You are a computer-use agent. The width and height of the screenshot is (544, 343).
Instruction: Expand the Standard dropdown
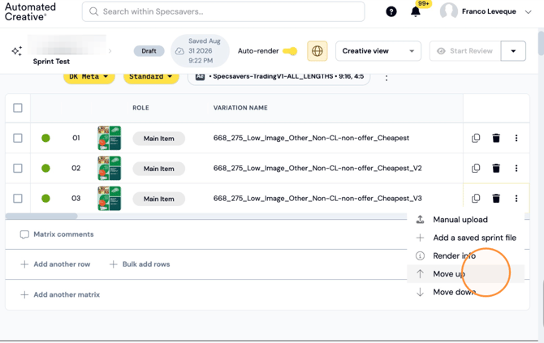[151, 77]
